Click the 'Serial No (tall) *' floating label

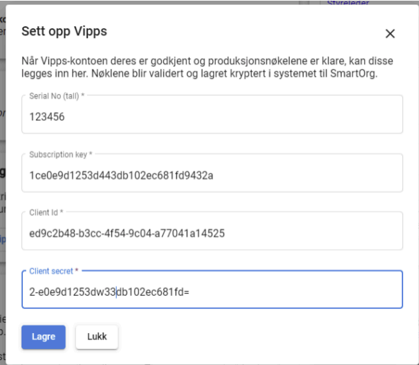click(57, 95)
